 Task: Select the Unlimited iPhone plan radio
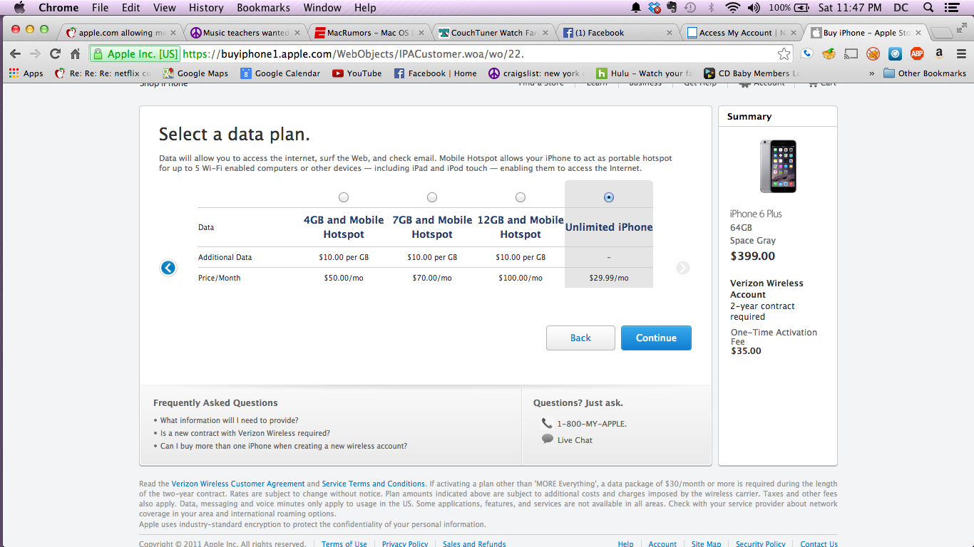pos(609,197)
